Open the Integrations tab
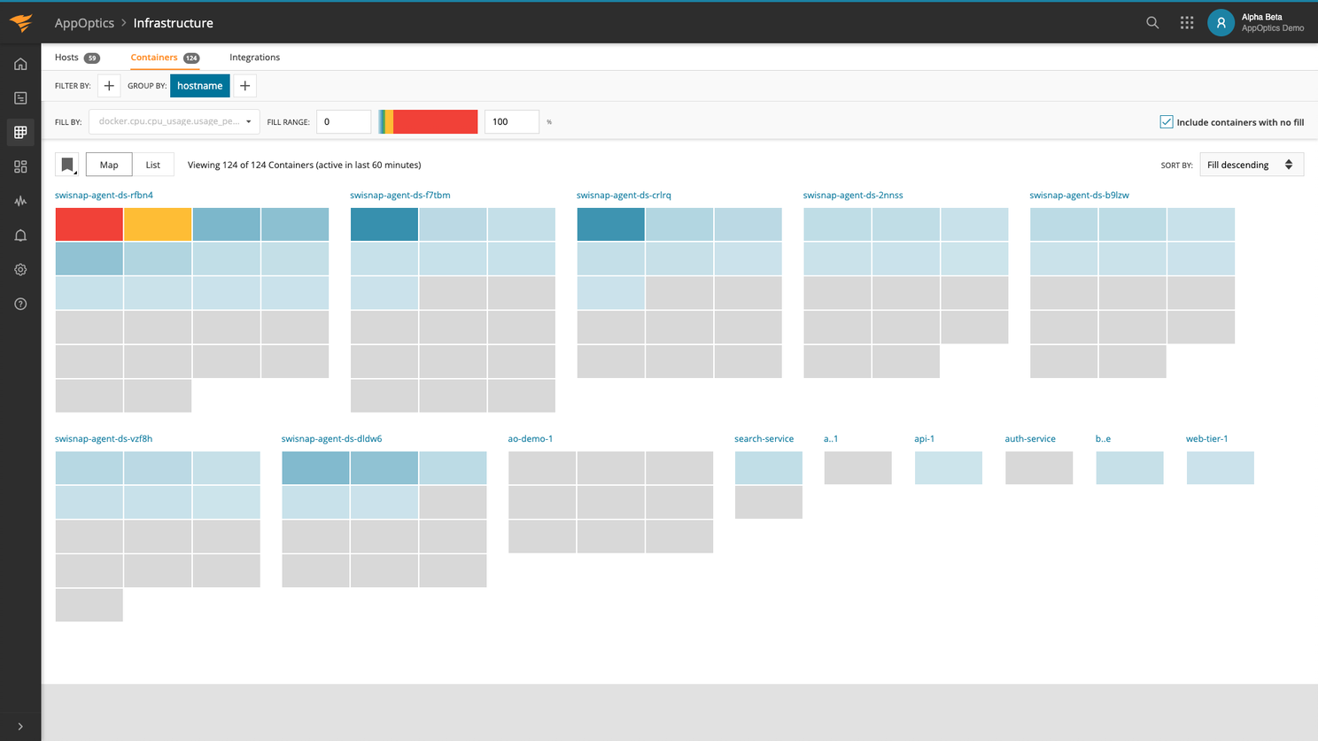This screenshot has width=1318, height=741. [254, 57]
